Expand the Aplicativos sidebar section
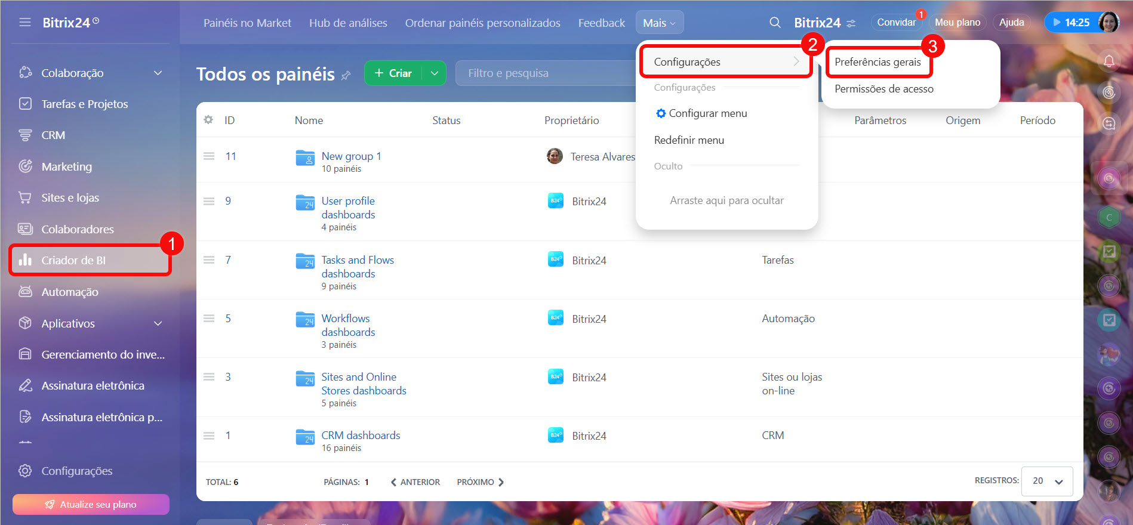This screenshot has height=525, width=1133. coord(158,323)
